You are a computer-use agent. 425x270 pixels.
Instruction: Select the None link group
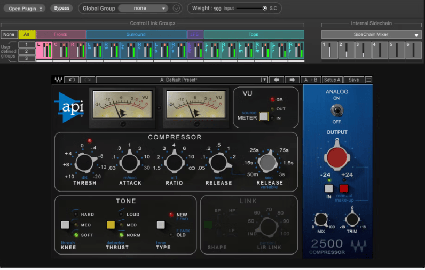(x=9, y=34)
